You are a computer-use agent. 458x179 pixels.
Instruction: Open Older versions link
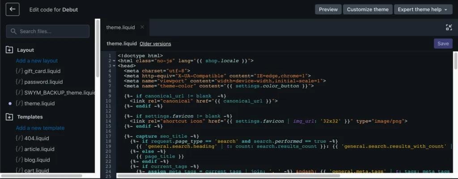155,44
